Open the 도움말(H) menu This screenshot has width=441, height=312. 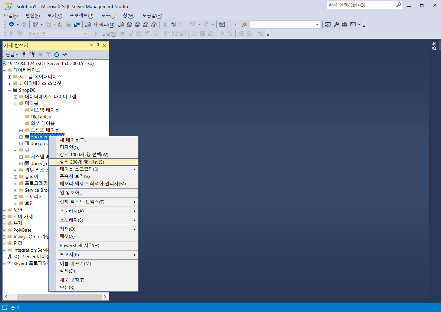pos(152,15)
